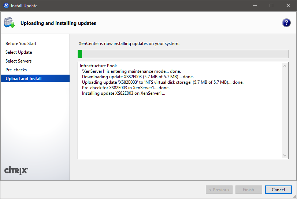Minimize the Install Update window
The image size is (297, 199).
click(x=255, y=6)
